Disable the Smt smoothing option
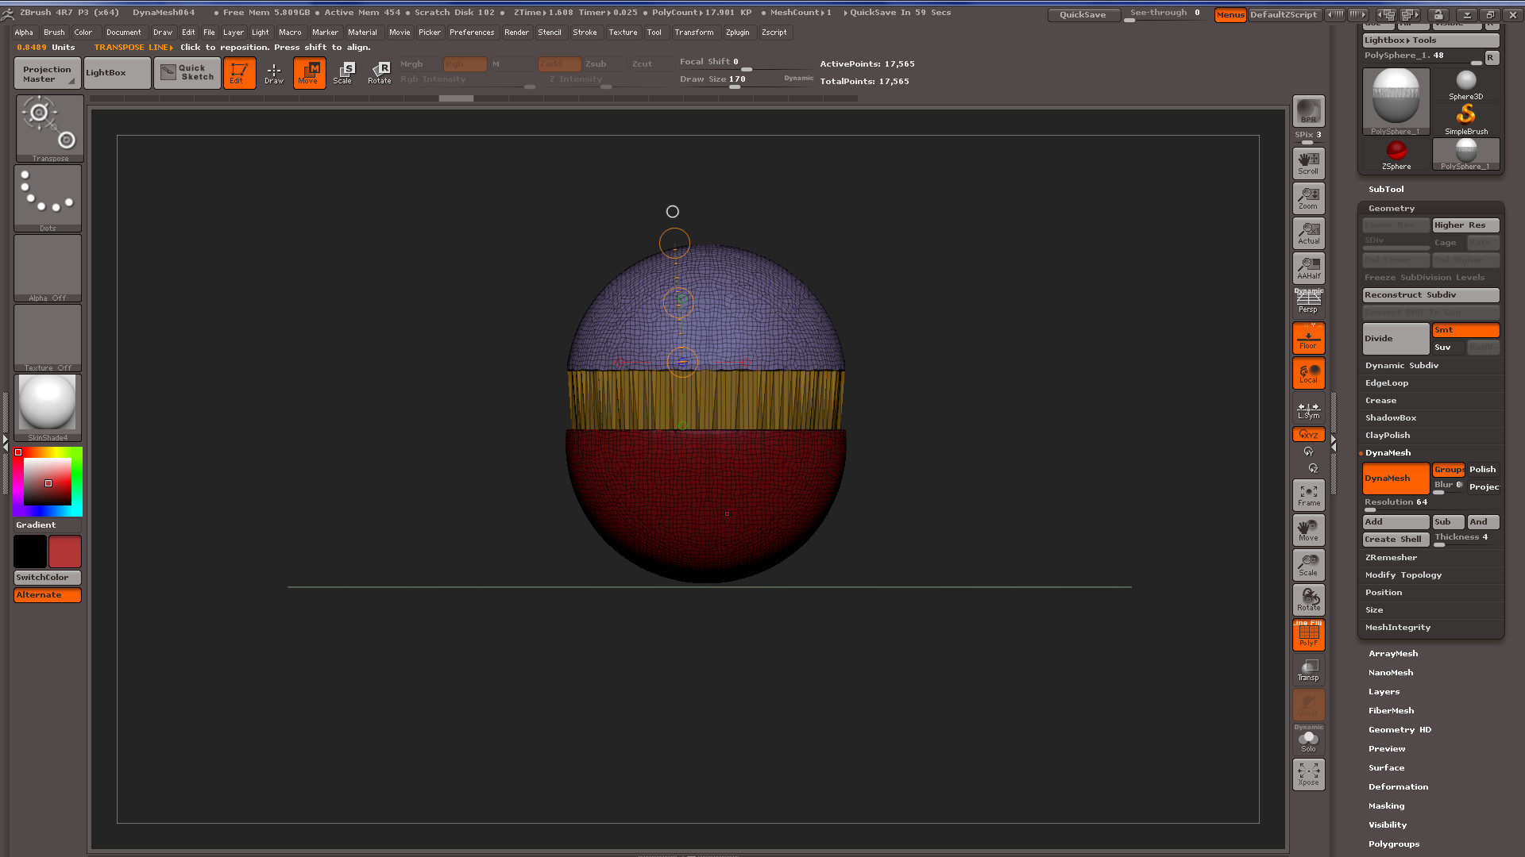 click(x=1465, y=330)
